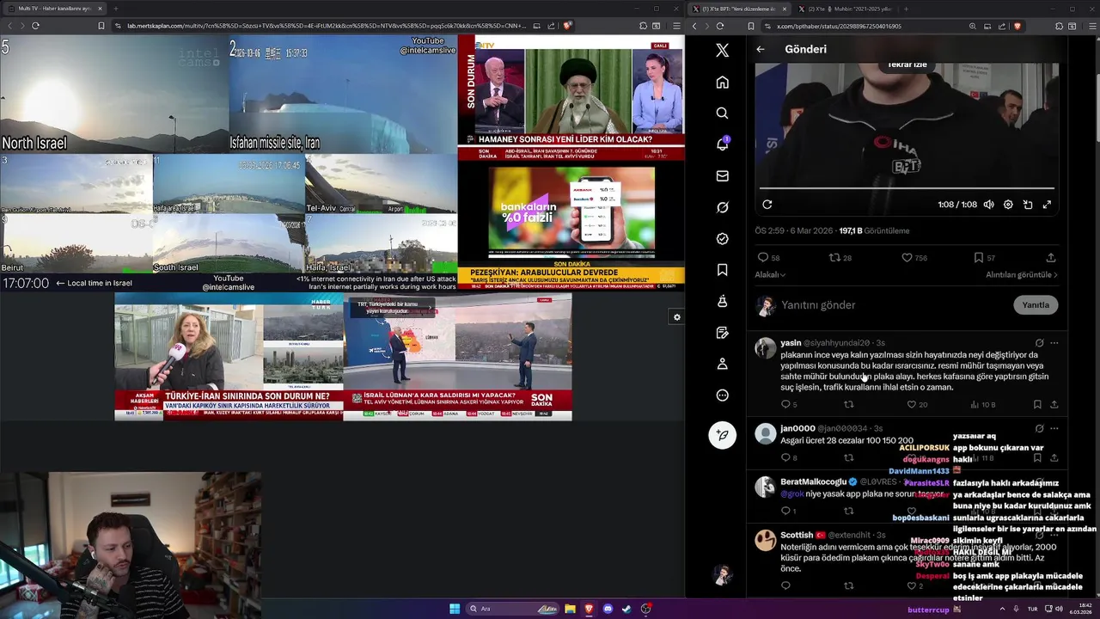
Task: Expand the Alakalı sort dropdown
Action: point(770,275)
